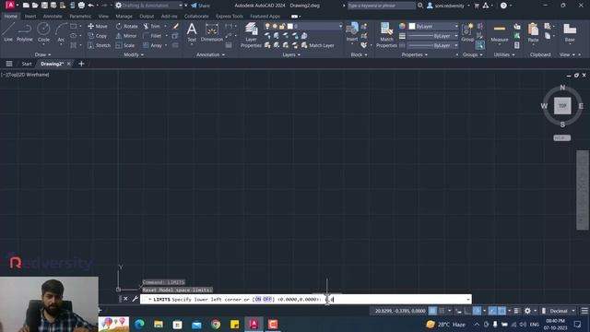Image resolution: width=590 pixels, height=332 pixels.
Task: Choose the Copy command
Action: (x=98, y=36)
